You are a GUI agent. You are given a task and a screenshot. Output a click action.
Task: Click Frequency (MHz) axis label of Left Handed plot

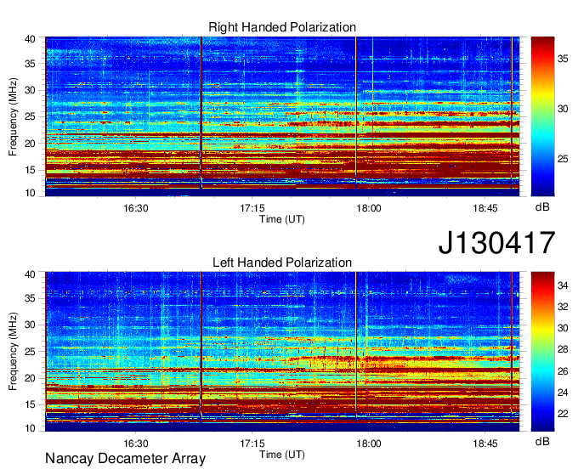click(x=13, y=352)
